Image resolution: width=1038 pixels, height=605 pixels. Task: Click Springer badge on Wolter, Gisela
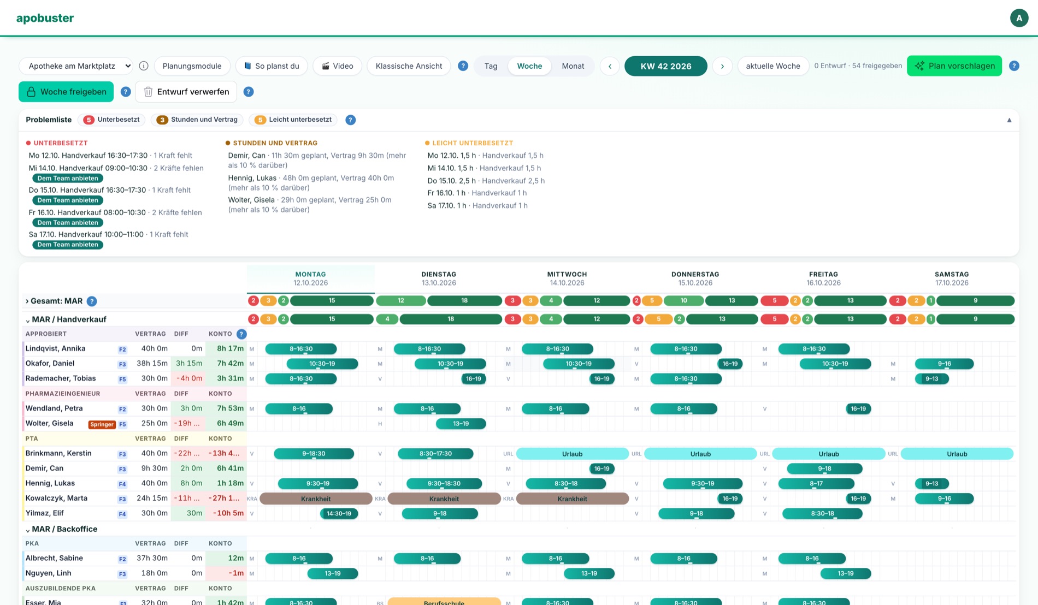(x=102, y=424)
